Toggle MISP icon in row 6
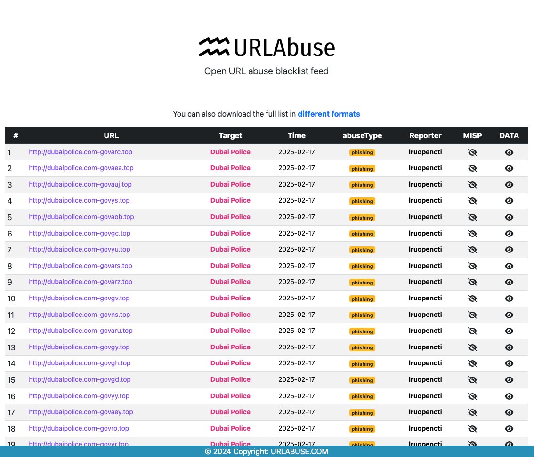Image resolution: width=534 pixels, height=457 pixels. coord(472,234)
